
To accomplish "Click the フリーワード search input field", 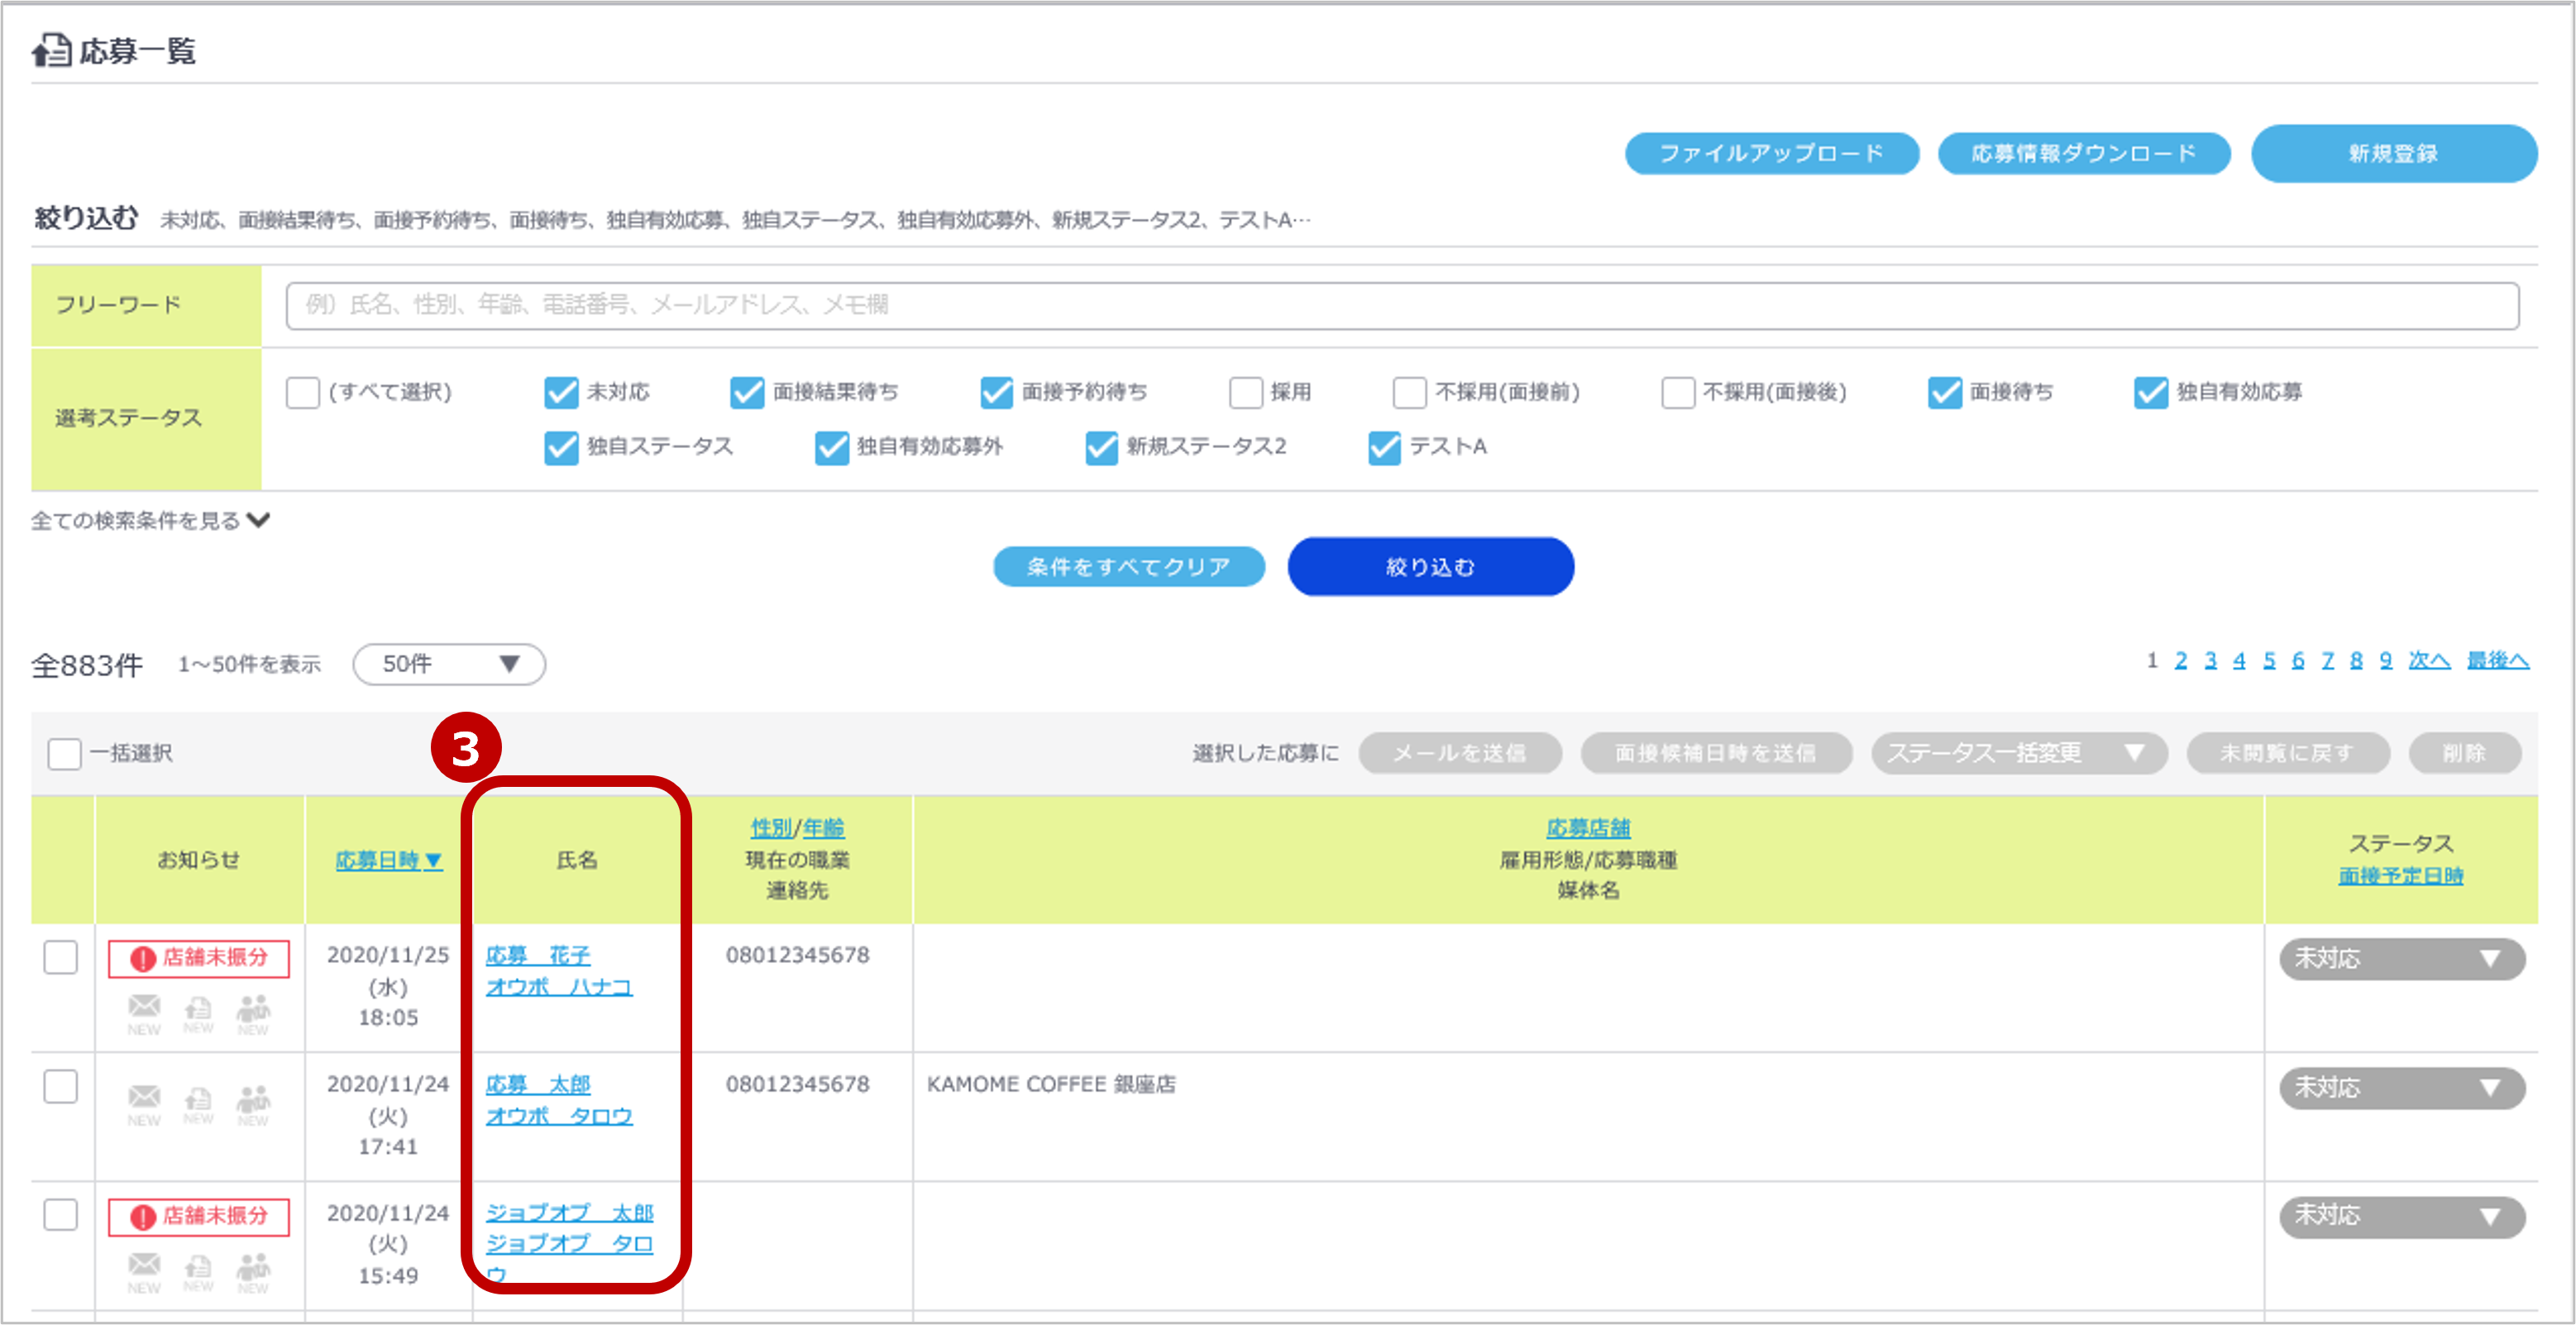I will (x=1401, y=305).
